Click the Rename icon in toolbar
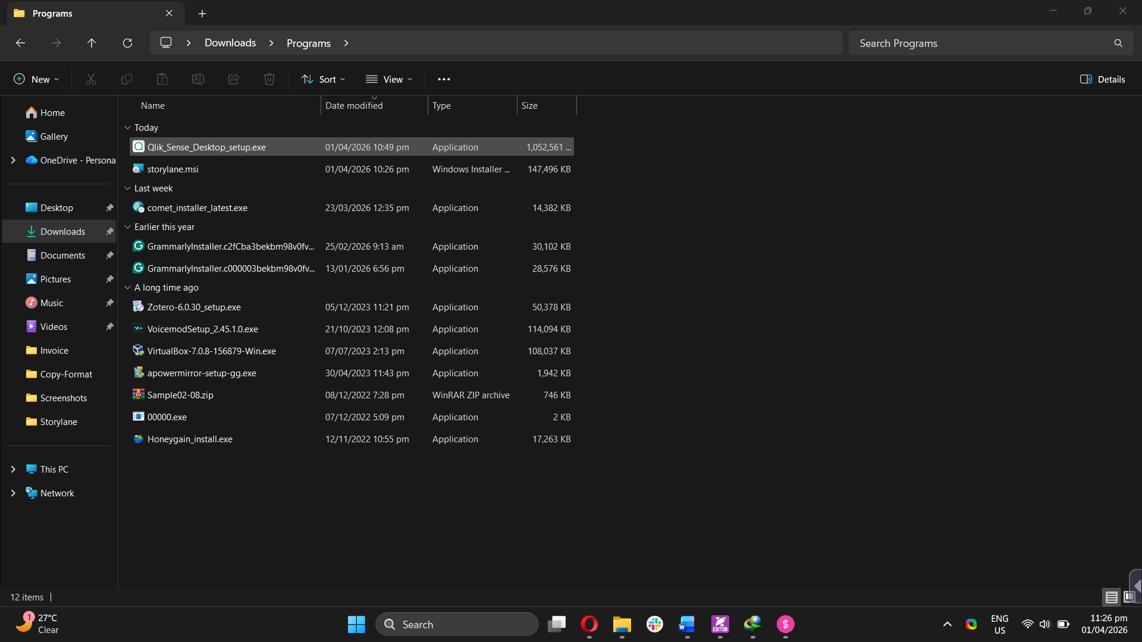This screenshot has height=642, width=1142. 198,79
